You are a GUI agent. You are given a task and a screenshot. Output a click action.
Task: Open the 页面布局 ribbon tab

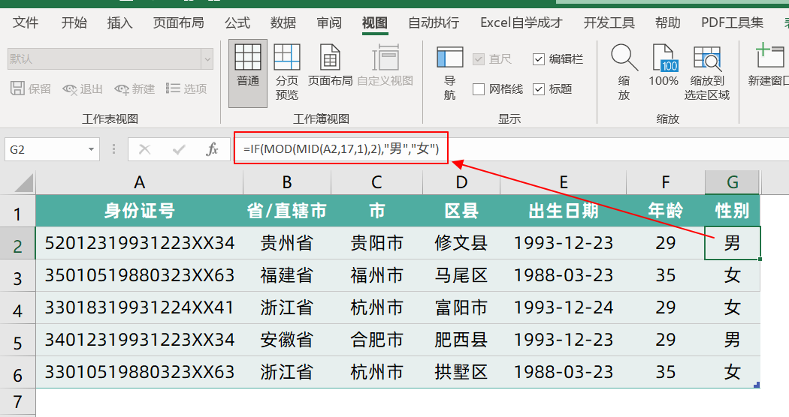(179, 22)
